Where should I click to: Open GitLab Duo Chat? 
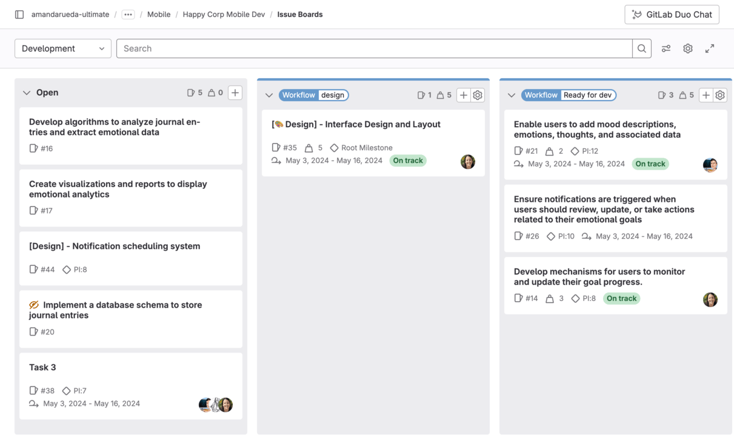671,14
